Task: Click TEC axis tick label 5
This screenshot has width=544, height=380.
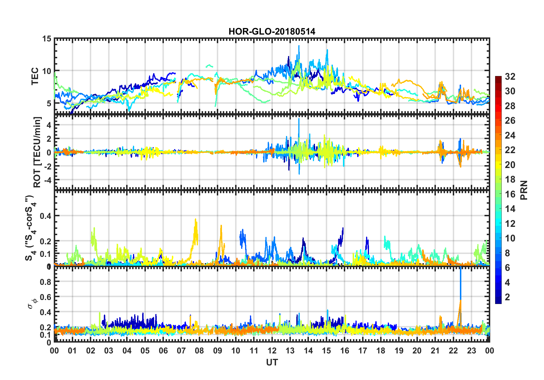Action: [x=49, y=103]
